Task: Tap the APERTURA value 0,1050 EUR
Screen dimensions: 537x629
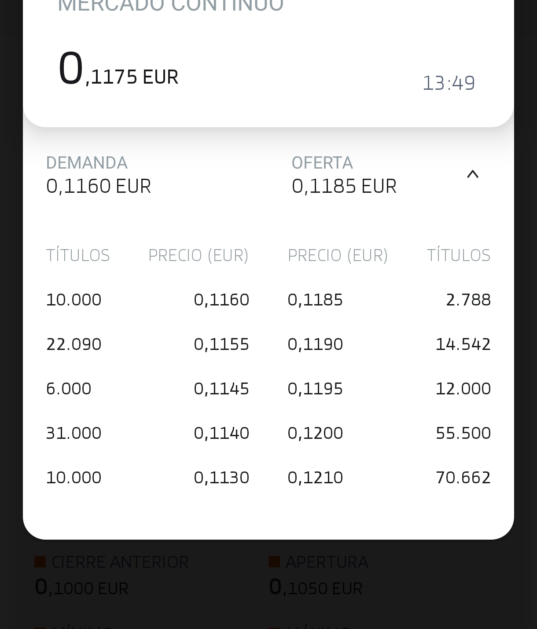Action: [316, 588]
